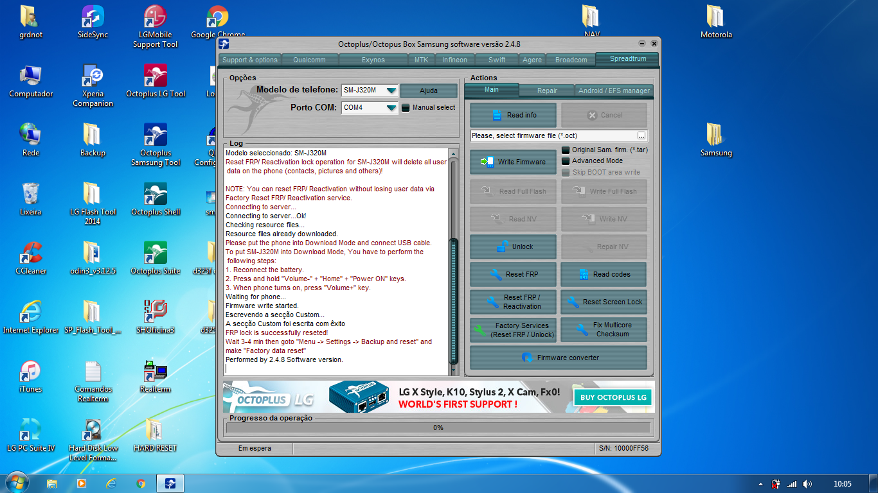Click the Read codes button
The height and width of the screenshot is (493, 878).
pos(604,274)
